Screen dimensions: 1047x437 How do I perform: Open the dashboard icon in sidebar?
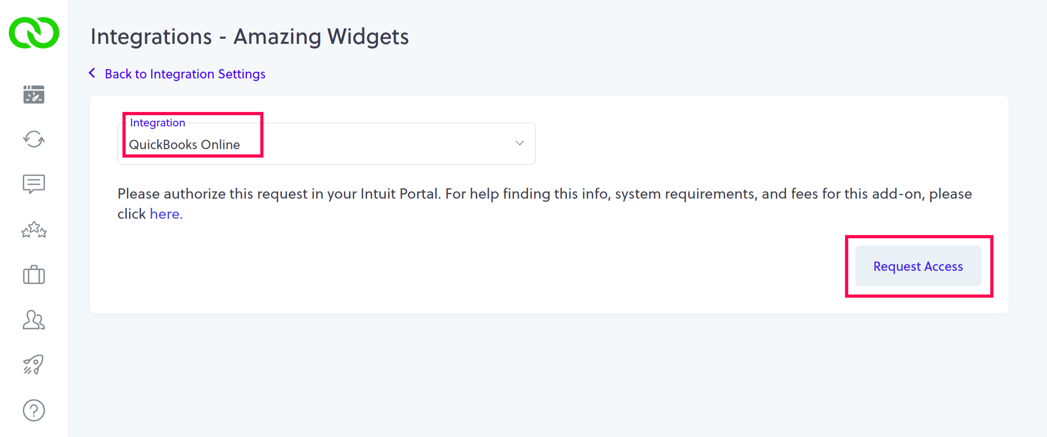34,94
